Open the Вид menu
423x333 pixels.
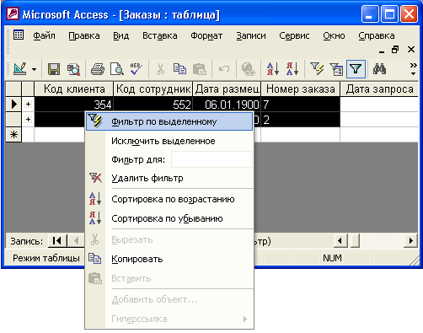tap(121, 36)
